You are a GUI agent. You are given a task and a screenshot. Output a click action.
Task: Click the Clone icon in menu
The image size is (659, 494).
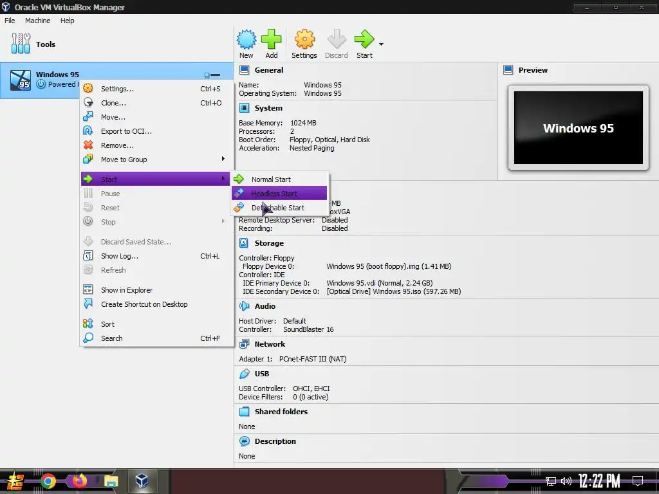(88, 102)
